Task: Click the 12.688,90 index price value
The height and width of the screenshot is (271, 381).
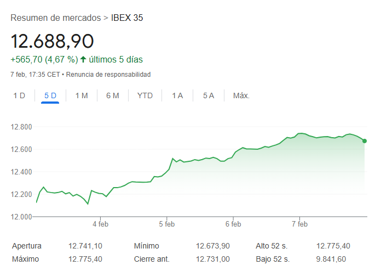Action: 52,41
